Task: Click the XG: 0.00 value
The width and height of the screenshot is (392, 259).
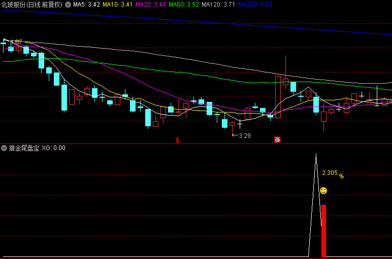Action: (53, 148)
